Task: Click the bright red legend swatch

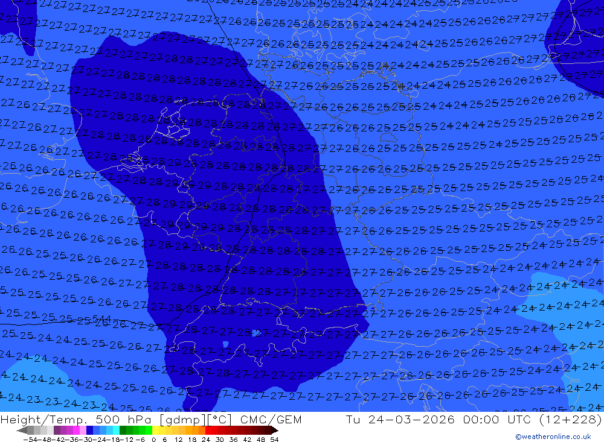Action: point(208,430)
